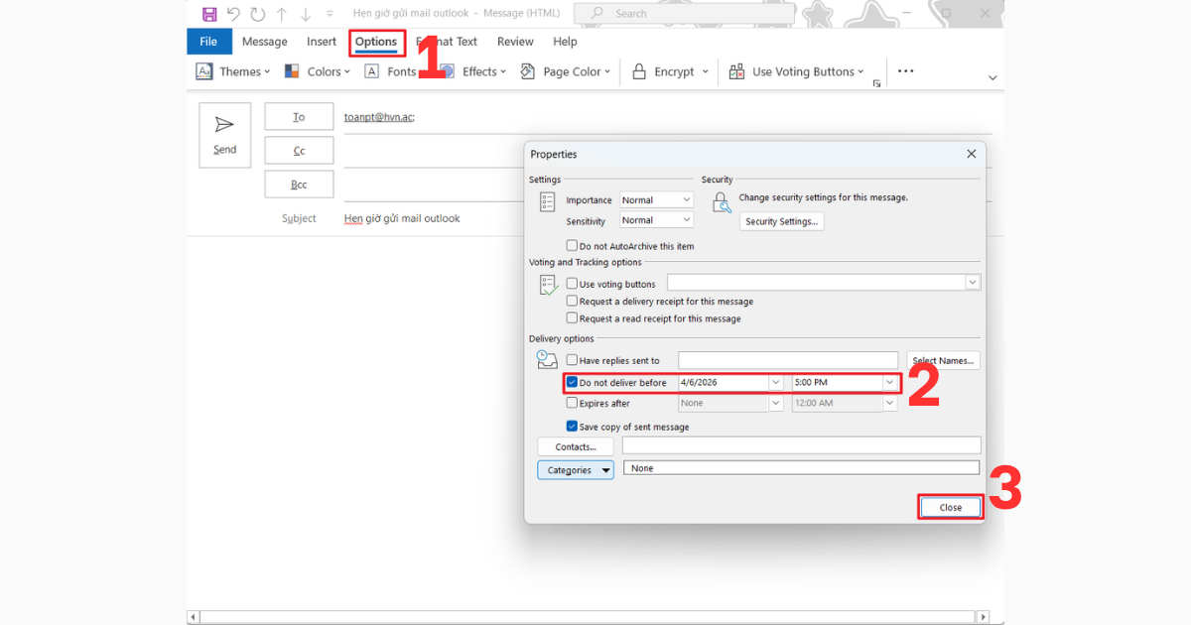The image size is (1191, 625).
Task: Click the Save icon in title bar
Action: 209,14
